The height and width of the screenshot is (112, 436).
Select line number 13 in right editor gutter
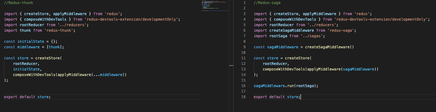243,69
